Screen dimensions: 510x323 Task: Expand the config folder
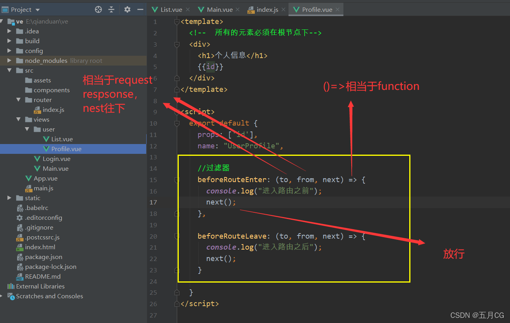click(x=9, y=51)
